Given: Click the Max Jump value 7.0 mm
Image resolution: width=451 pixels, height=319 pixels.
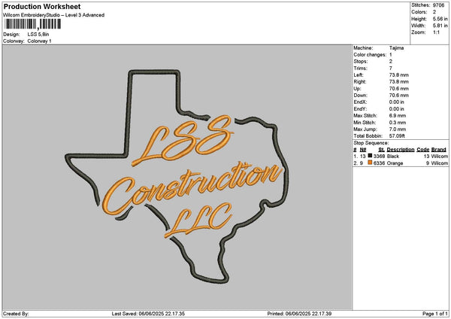Looking at the screenshot, I should pos(398,129).
